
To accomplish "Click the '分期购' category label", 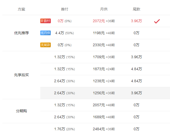I will point(21,111).
